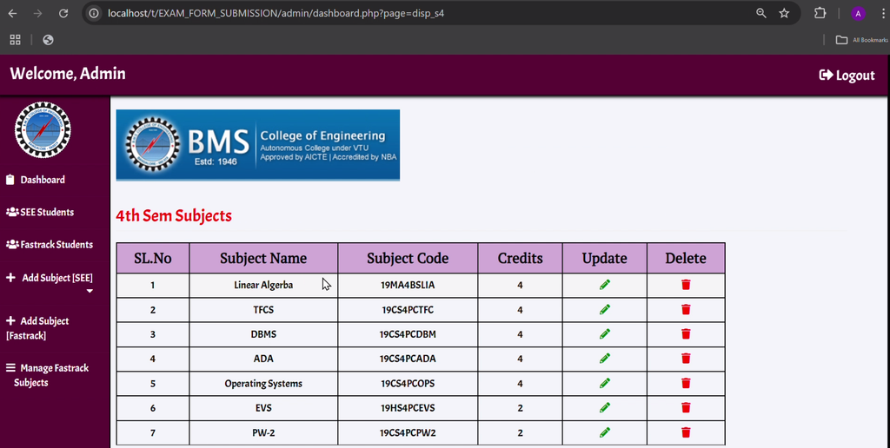The width and height of the screenshot is (890, 448).
Task: Open the browser apps grid icon
Action: point(16,40)
